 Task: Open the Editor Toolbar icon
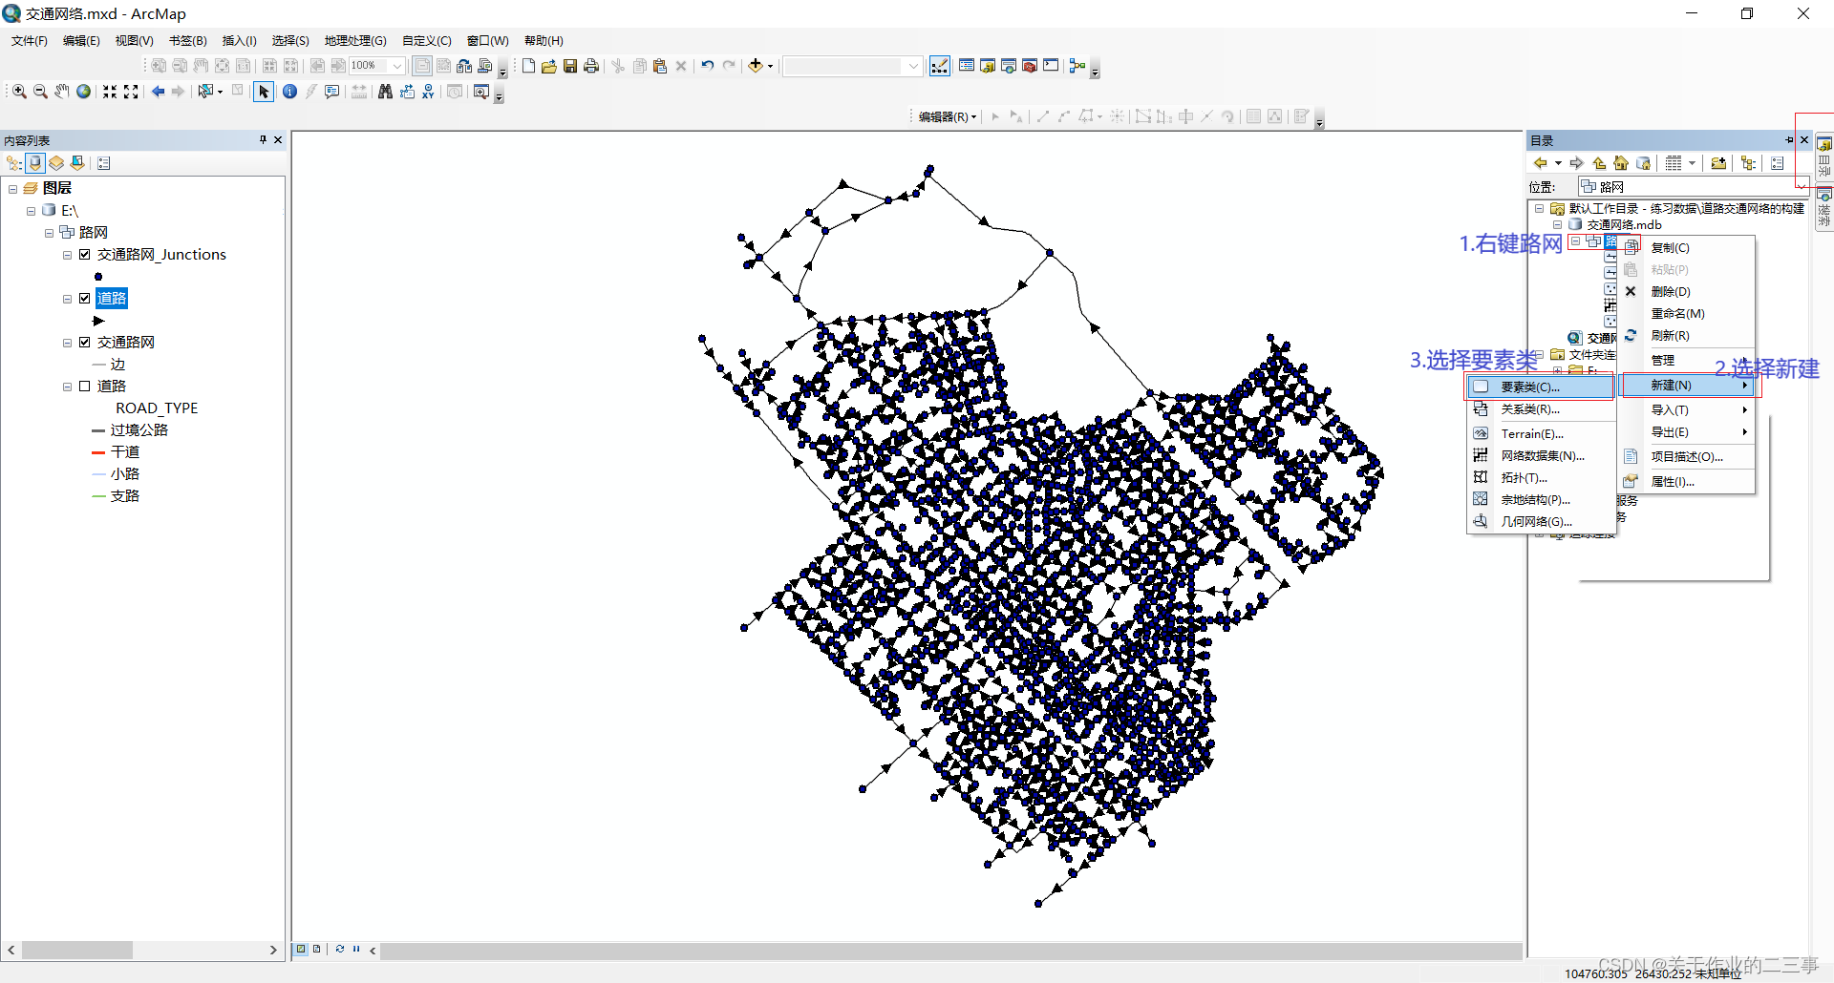click(940, 66)
